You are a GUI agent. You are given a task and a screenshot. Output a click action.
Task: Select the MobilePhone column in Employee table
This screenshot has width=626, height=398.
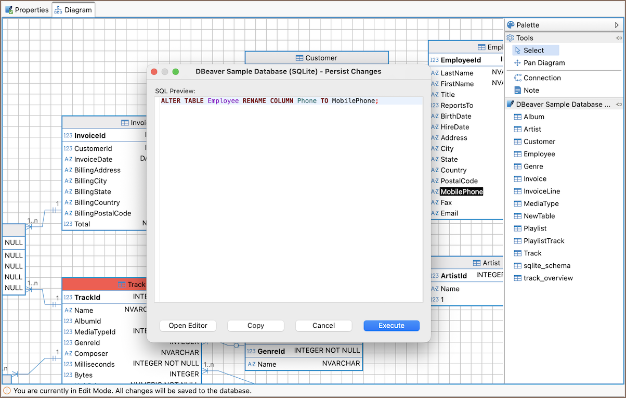coord(461,192)
